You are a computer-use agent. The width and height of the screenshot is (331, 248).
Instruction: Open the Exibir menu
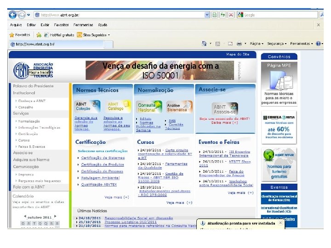[x=45, y=25]
